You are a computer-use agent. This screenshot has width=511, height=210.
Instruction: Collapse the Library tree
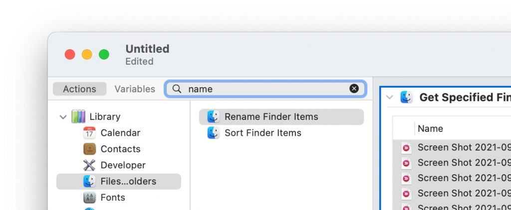(x=63, y=117)
